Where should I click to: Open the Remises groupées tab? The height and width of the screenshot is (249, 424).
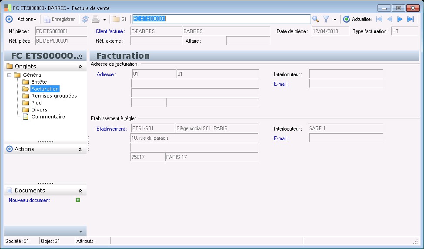(53, 96)
